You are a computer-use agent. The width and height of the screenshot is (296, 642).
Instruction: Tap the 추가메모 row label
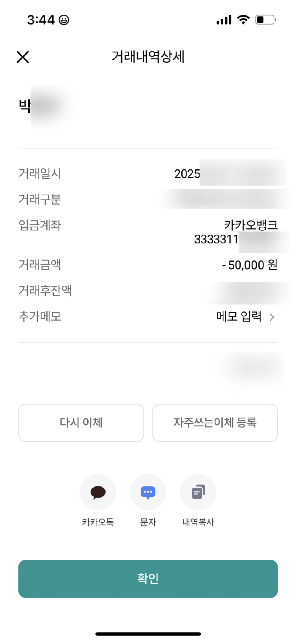(40, 317)
